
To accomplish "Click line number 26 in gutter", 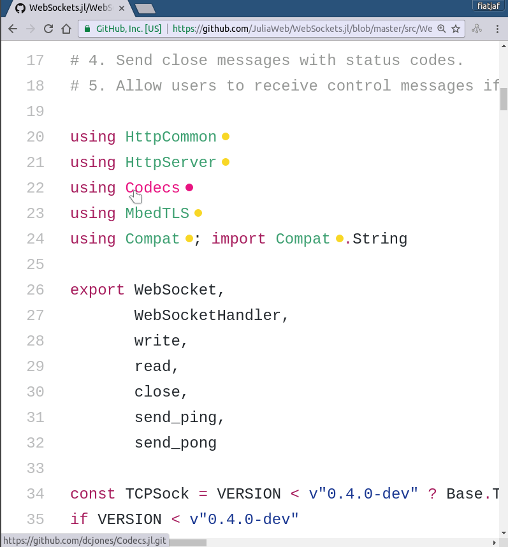I will (35, 290).
